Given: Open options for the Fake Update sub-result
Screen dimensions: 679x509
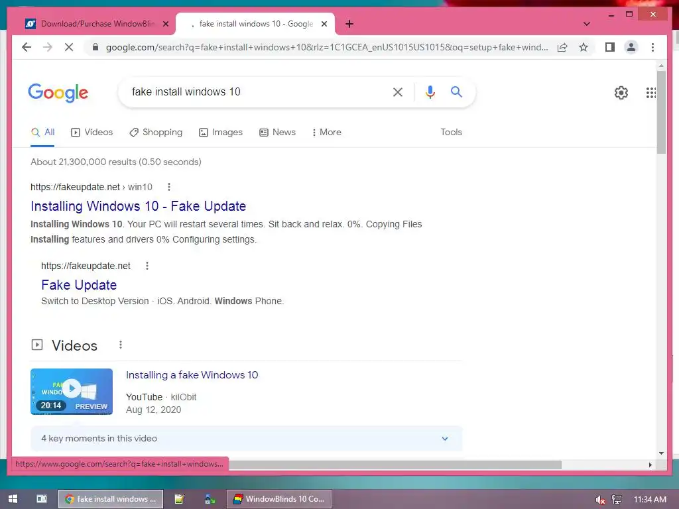Looking at the screenshot, I should tap(147, 266).
